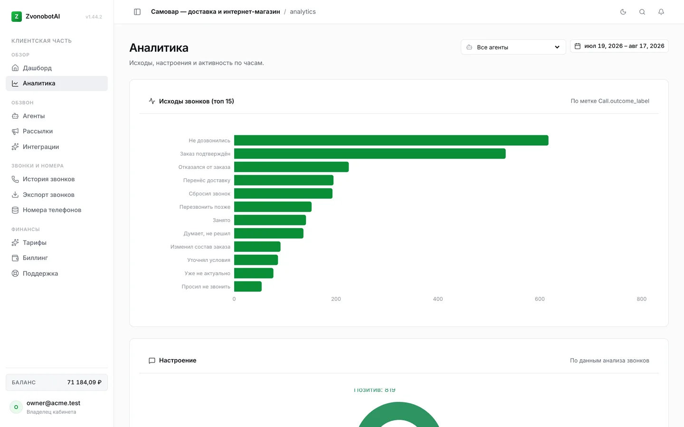Click the Отказался от заказа bar

(291, 167)
